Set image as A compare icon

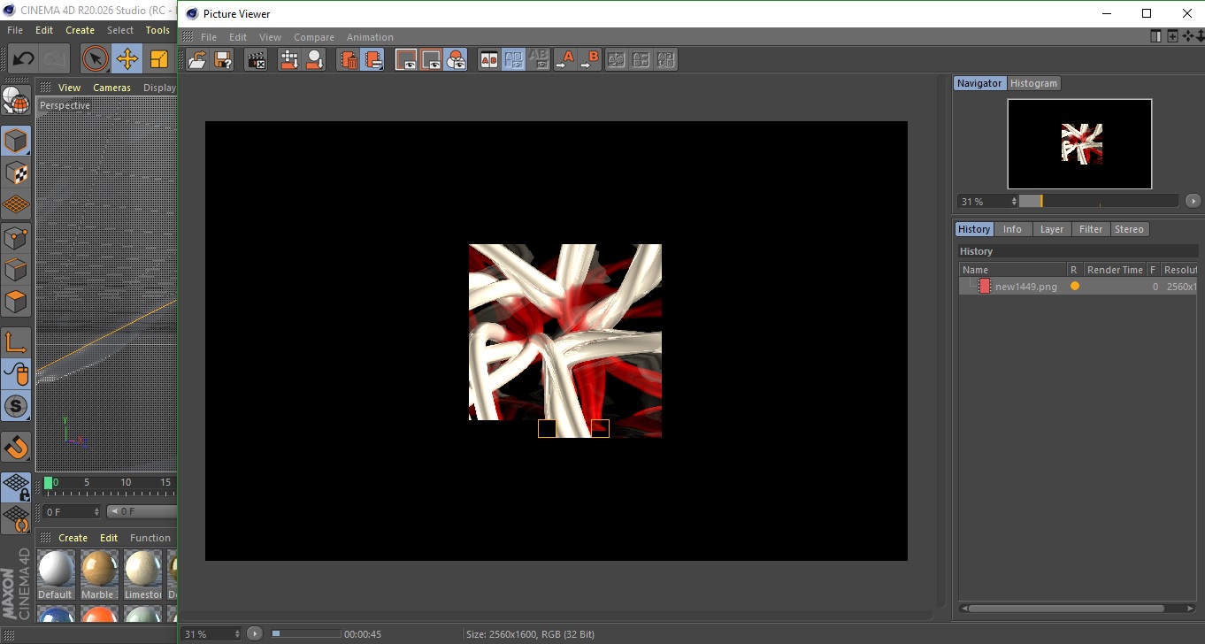tap(565, 60)
